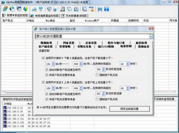The height and width of the screenshot is (133, 179).
Task: Enable upload section 强制客户机关机 checkbox
Action: point(97,99)
